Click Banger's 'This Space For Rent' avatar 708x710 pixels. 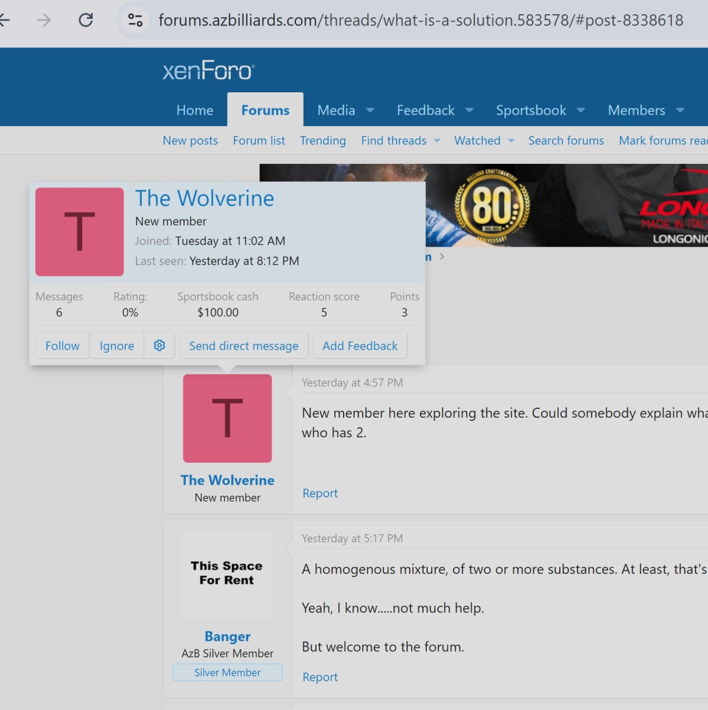pyautogui.click(x=227, y=573)
